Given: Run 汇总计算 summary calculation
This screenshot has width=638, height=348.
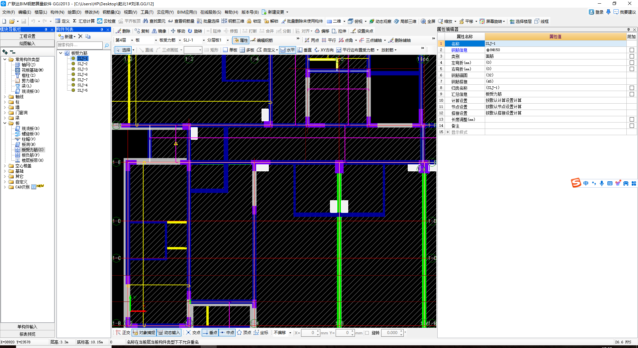Looking at the screenshot, I should [83, 21].
